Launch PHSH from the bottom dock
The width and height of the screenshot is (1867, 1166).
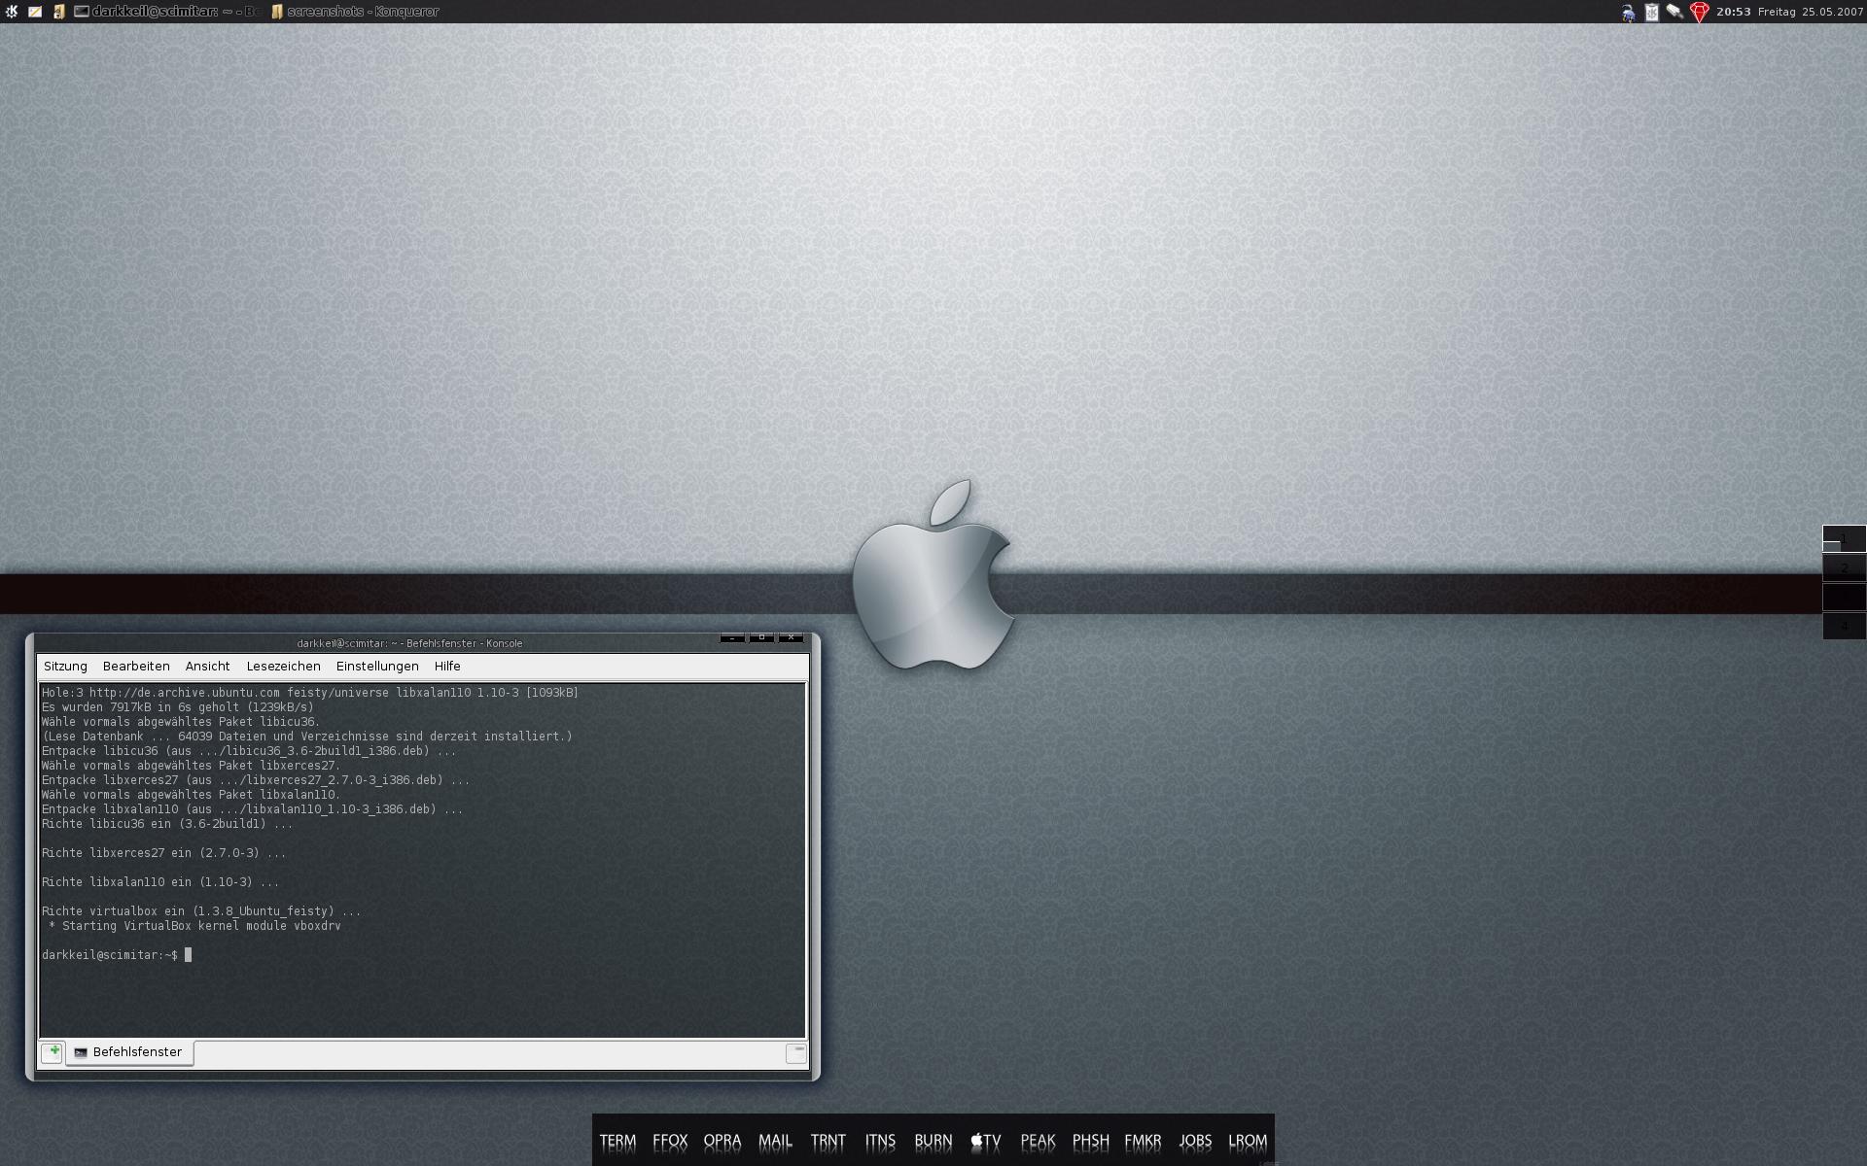(x=1090, y=1141)
